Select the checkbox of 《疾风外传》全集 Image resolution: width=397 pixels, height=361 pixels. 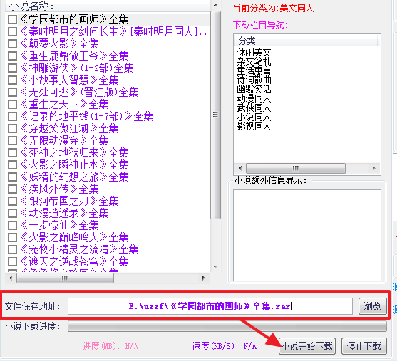[x=12, y=189]
